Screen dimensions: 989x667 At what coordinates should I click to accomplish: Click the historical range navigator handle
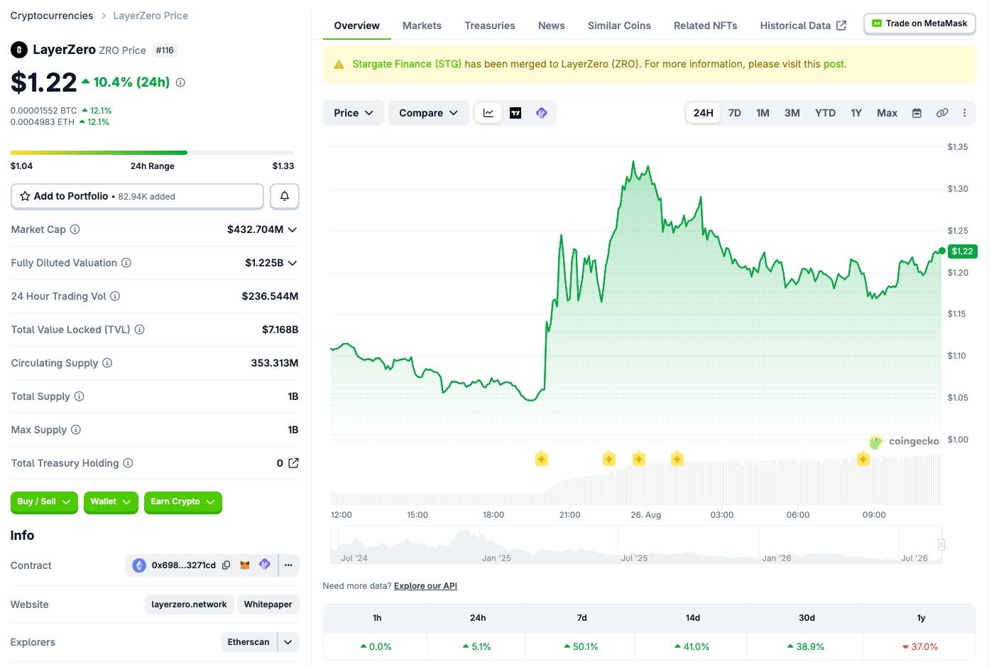pyautogui.click(x=941, y=545)
